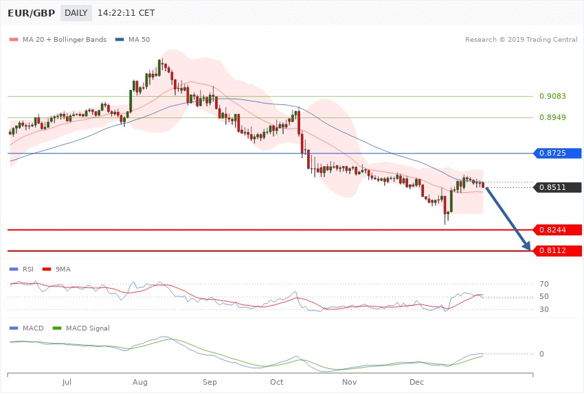584x395 pixels.
Task: Click the Dec label on the time axis
Action: point(416,381)
